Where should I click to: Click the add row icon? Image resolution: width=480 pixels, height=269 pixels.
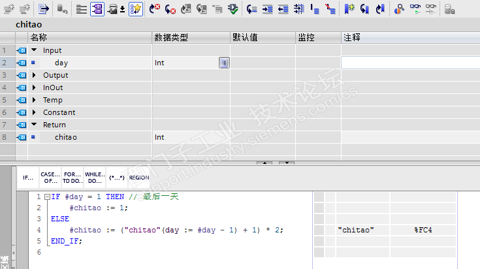tap(25, 9)
